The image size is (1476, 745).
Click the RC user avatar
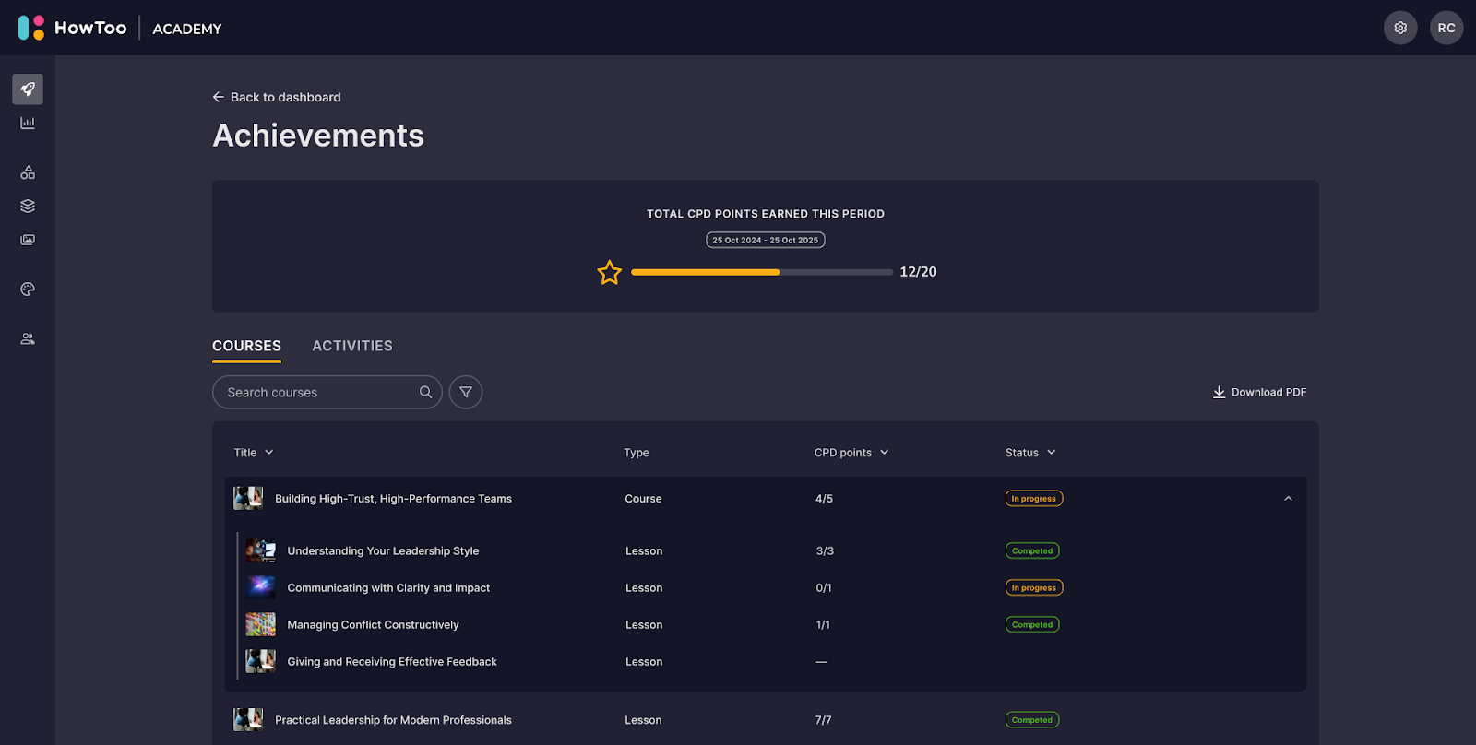(1446, 28)
